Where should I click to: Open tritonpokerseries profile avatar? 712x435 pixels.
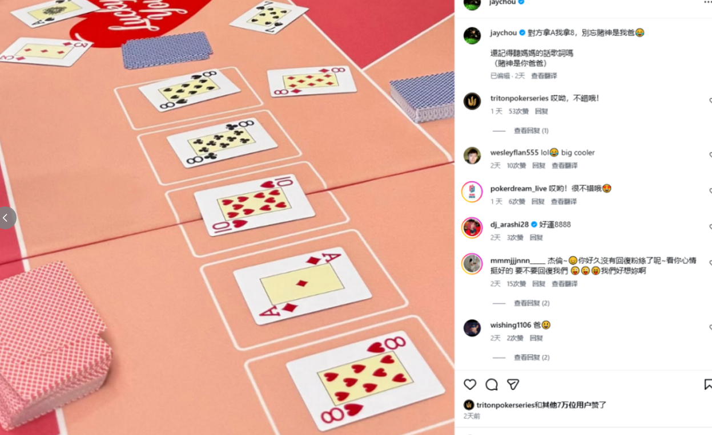pos(472,101)
